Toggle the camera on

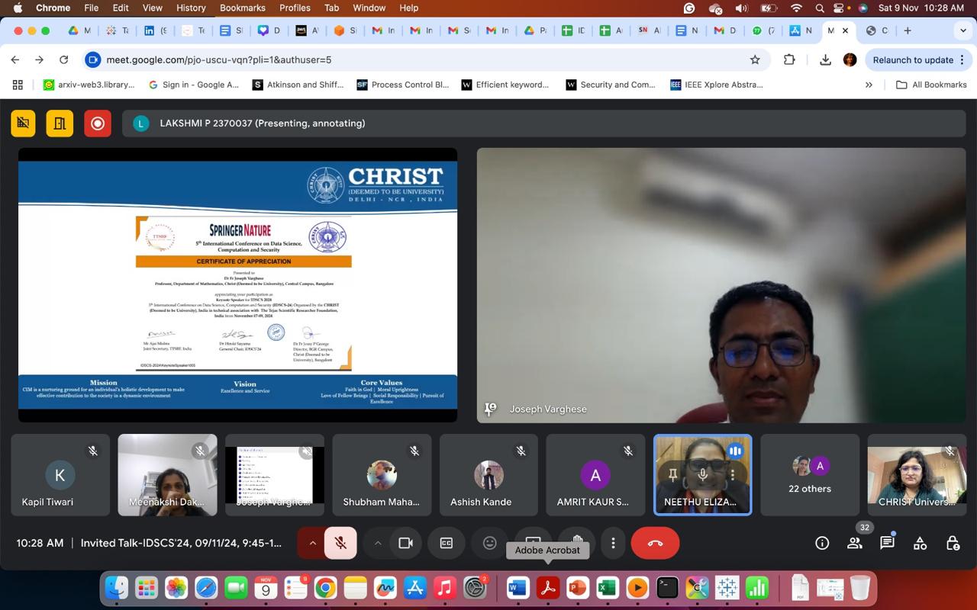pos(406,543)
